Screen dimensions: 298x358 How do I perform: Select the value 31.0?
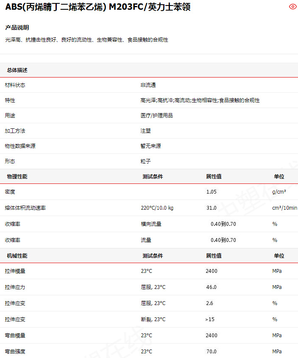[212, 208]
